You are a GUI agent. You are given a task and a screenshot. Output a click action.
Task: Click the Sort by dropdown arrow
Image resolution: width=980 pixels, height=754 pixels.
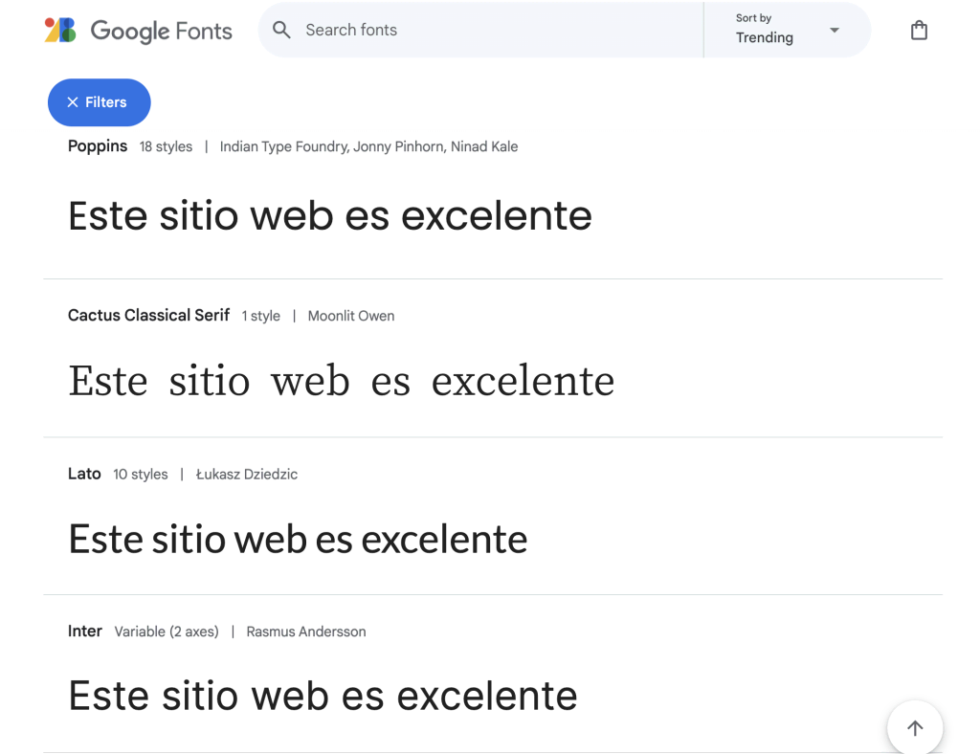(835, 30)
